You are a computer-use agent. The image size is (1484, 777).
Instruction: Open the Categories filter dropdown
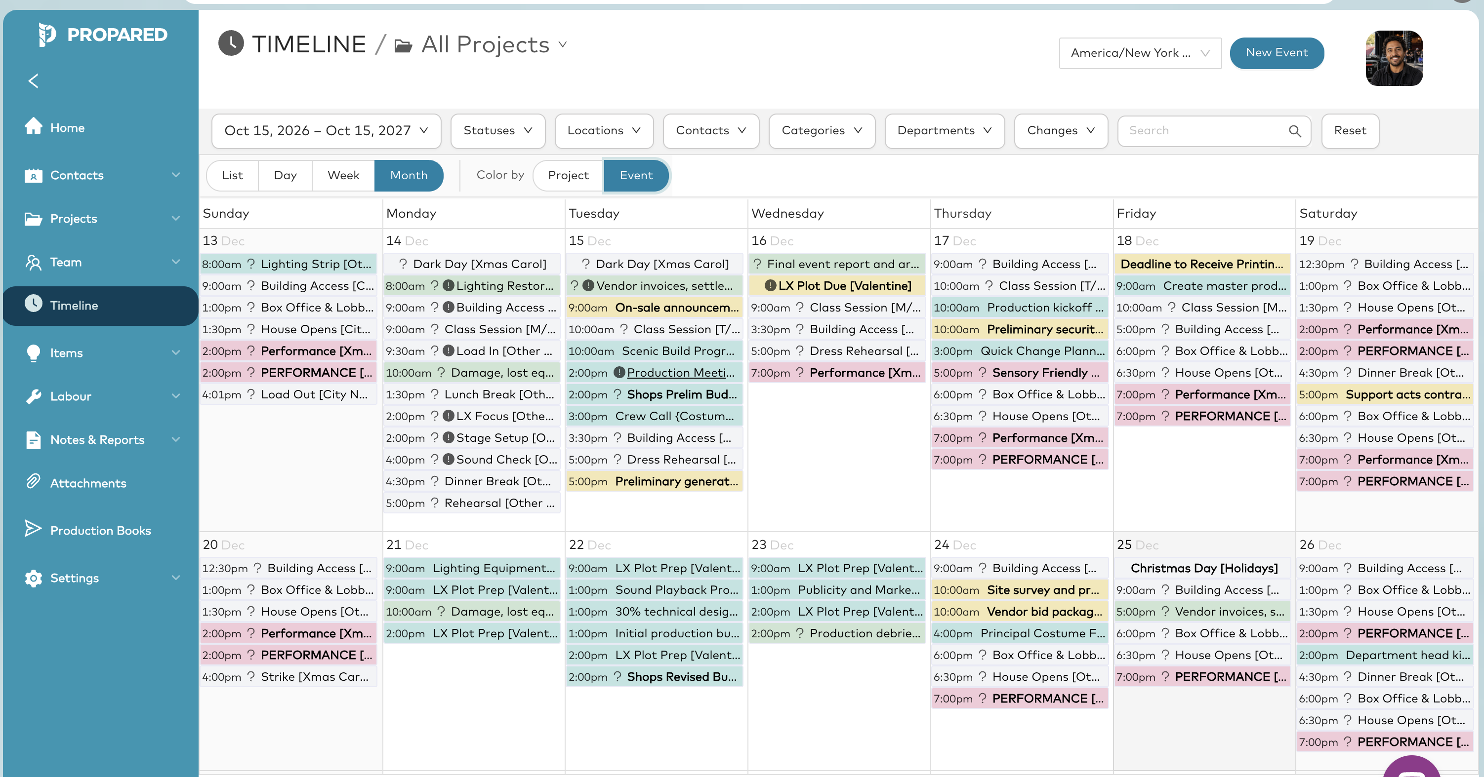(x=822, y=131)
